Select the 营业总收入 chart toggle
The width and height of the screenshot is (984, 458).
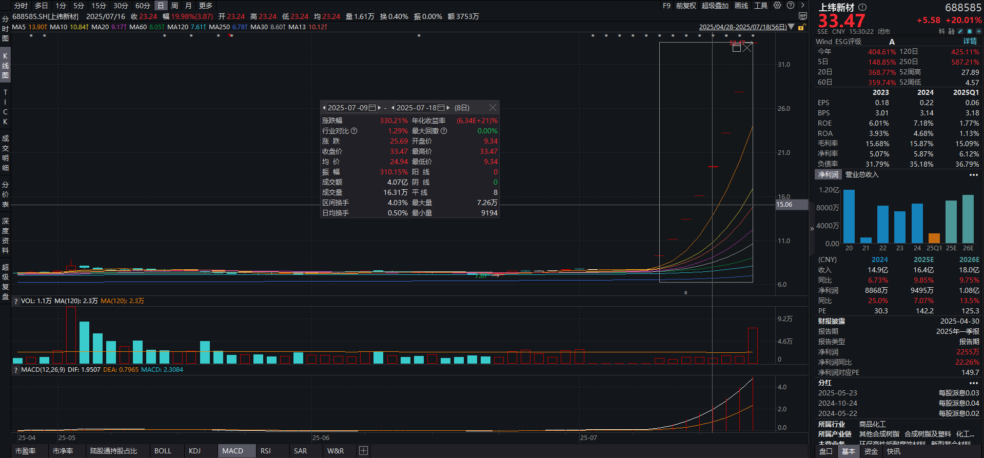[862, 175]
